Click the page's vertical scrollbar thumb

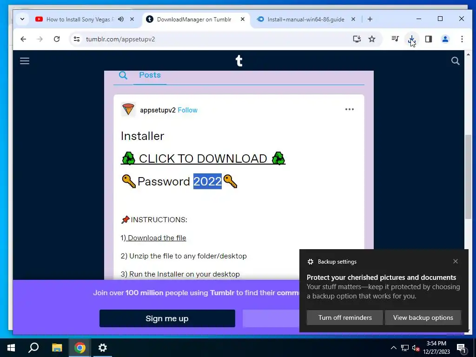pyautogui.click(x=468, y=177)
